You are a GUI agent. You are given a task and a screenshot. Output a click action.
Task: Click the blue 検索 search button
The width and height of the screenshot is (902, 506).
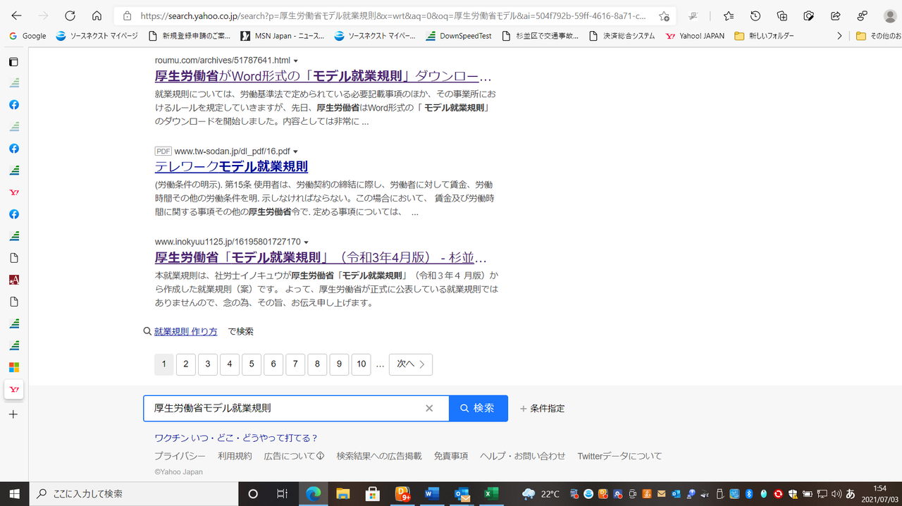[x=478, y=408]
